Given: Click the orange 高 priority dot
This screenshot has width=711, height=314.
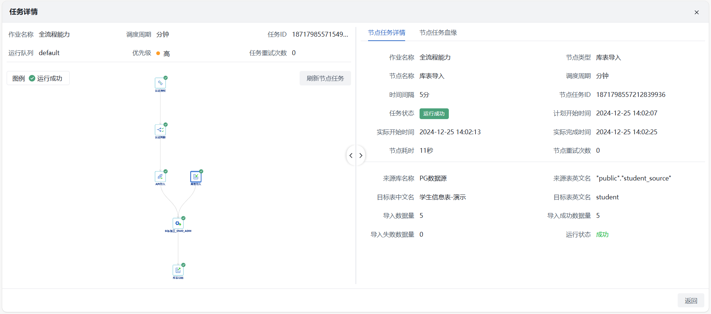Looking at the screenshot, I should [x=158, y=54].
